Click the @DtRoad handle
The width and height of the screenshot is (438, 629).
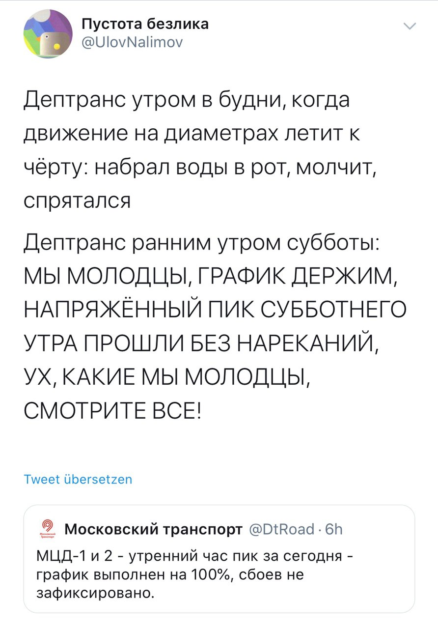[x=281, y=529]
